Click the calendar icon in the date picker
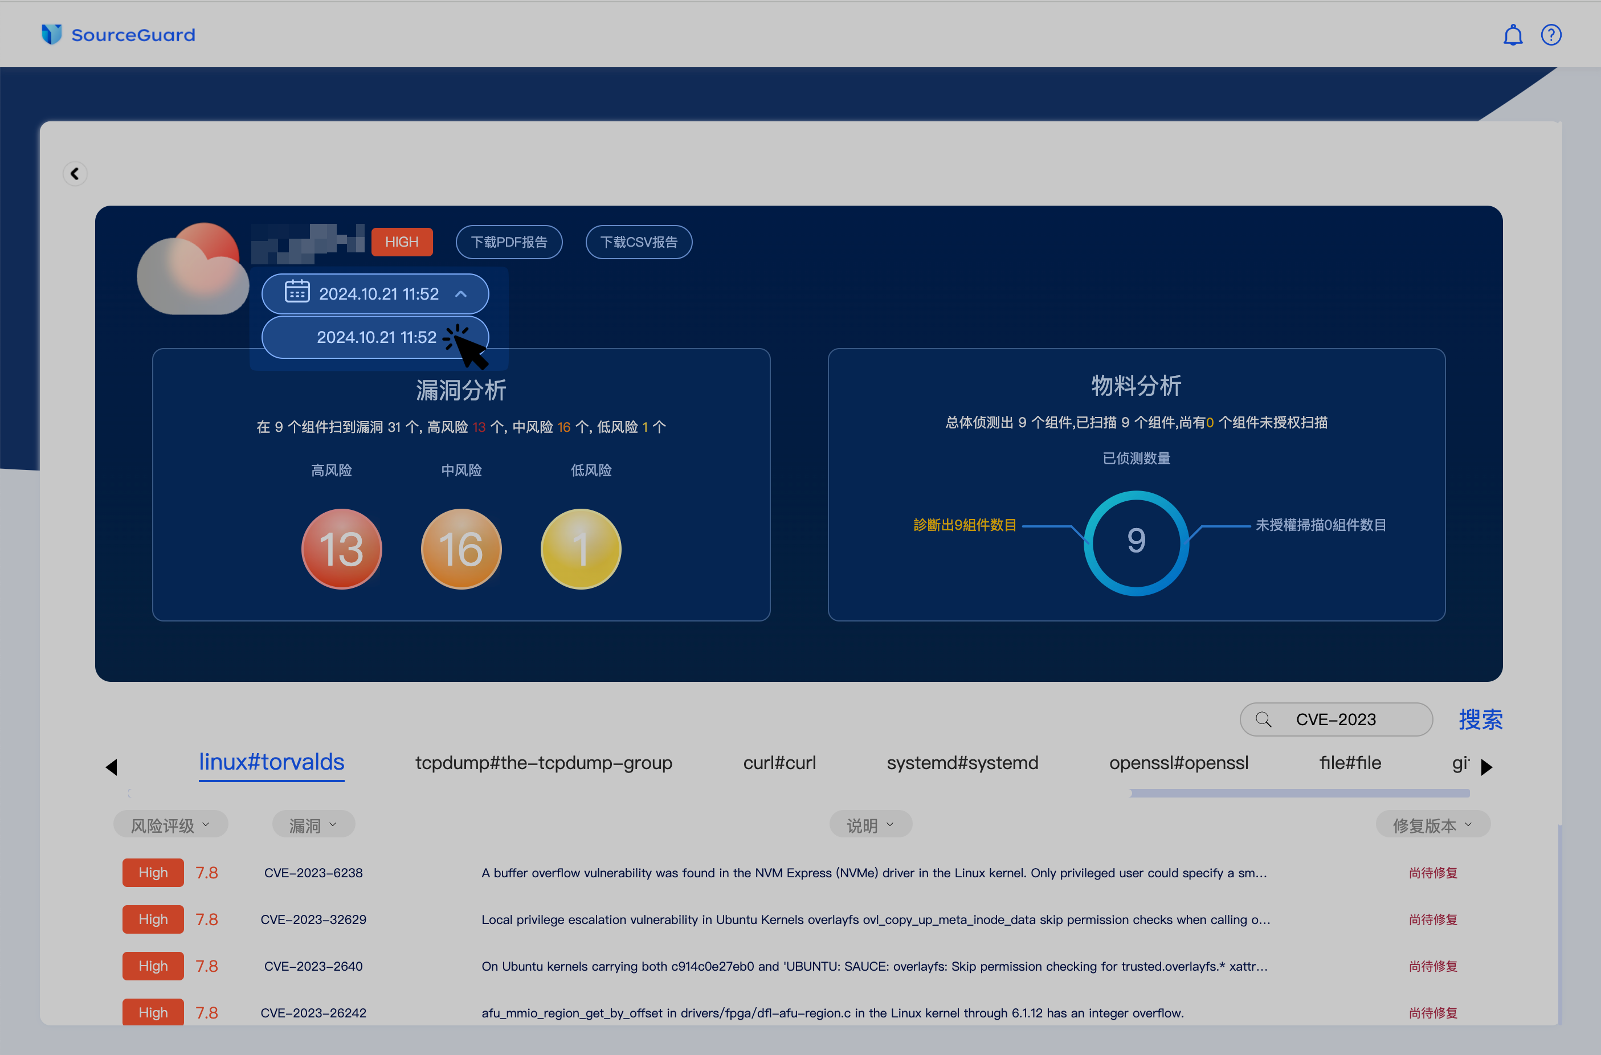Screen dimensions: 1601x1055 [x=297, y=293]
